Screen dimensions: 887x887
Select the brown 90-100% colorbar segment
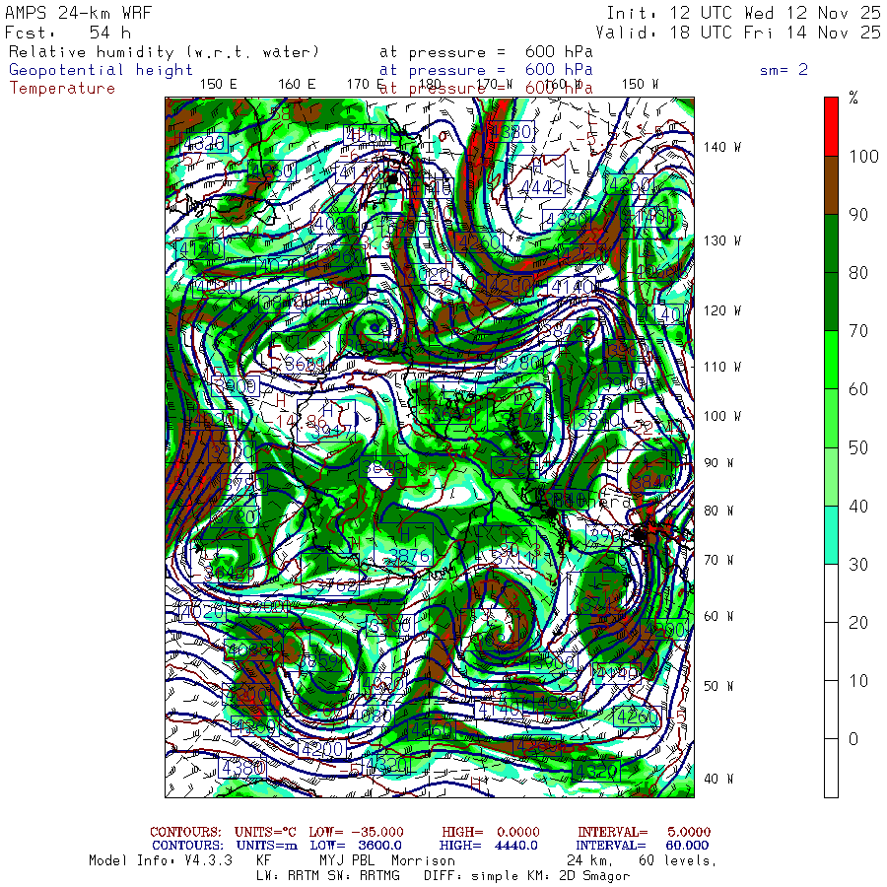point(831,185)
